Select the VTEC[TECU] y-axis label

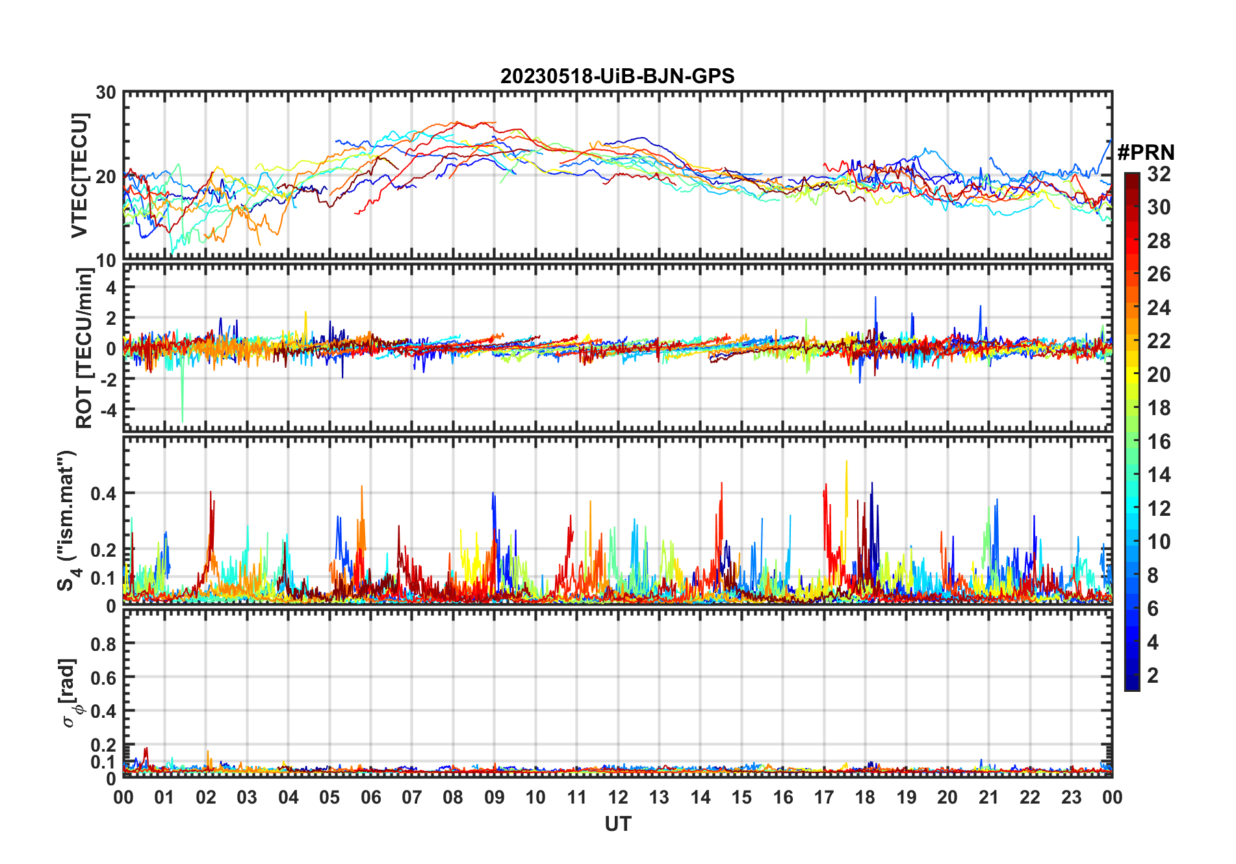point(79,175)
